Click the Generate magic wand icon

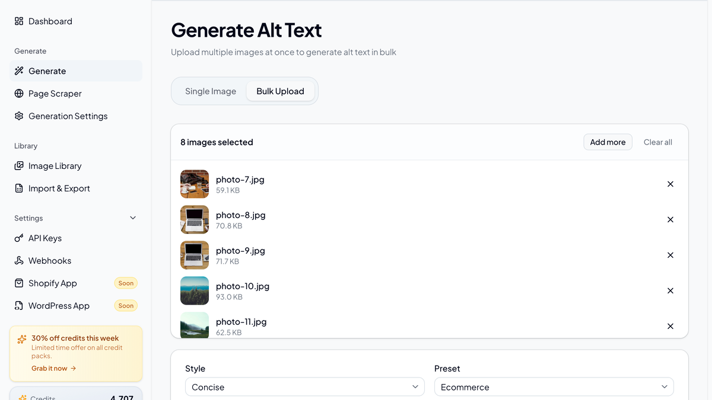[19, 71]
